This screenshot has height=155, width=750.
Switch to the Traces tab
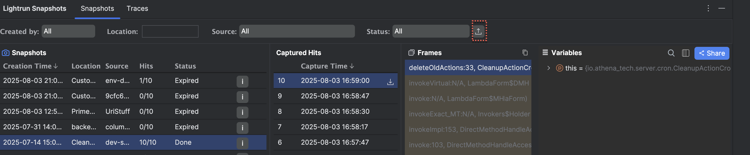tap(137, 8)
